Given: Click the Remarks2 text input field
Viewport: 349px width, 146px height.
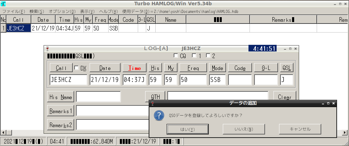Looking at the screenshot, I should click(x=112, y=125).
